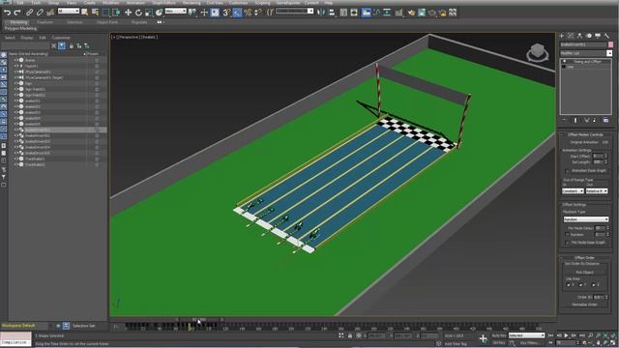Enable the Per Node Ease Graph checkbox
Screen dimensions: 619x348
point(568,243)
